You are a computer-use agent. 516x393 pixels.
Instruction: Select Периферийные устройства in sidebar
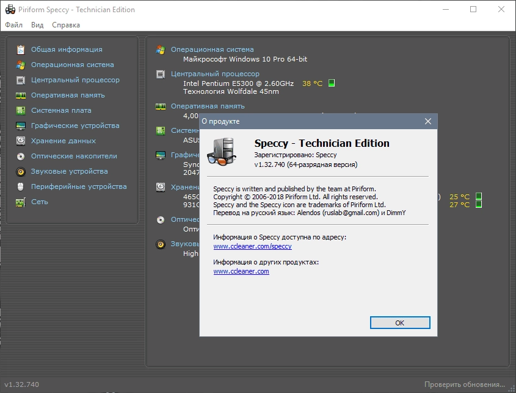[79, 186]
